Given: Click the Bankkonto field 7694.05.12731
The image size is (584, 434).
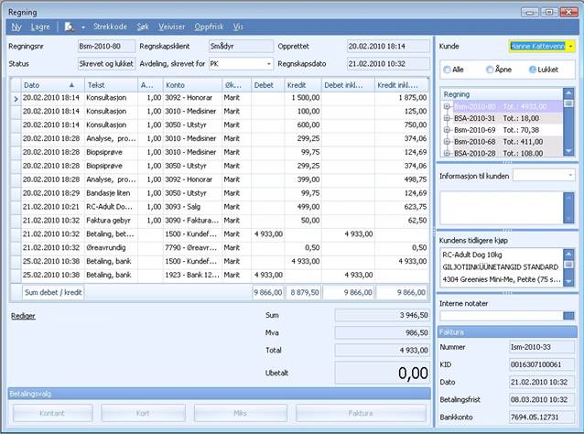Looking at the screenshot, I should [542, 417].
